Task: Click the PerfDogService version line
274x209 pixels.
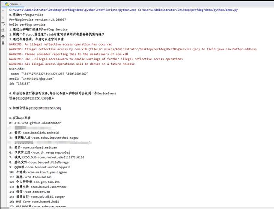Action: click(38, 20)
